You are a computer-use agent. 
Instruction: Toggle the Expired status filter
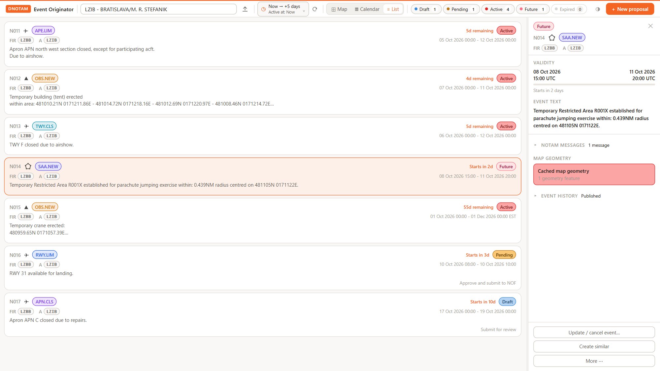click(x=569, y=9)
